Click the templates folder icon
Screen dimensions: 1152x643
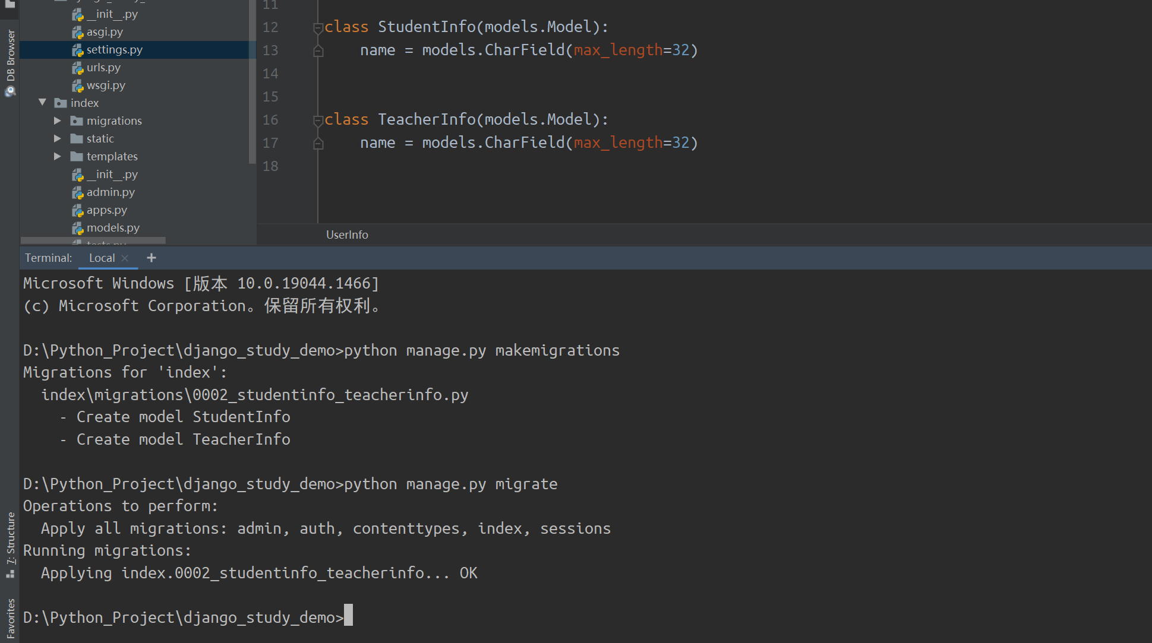pyautogui.click(x=76, y=156)
